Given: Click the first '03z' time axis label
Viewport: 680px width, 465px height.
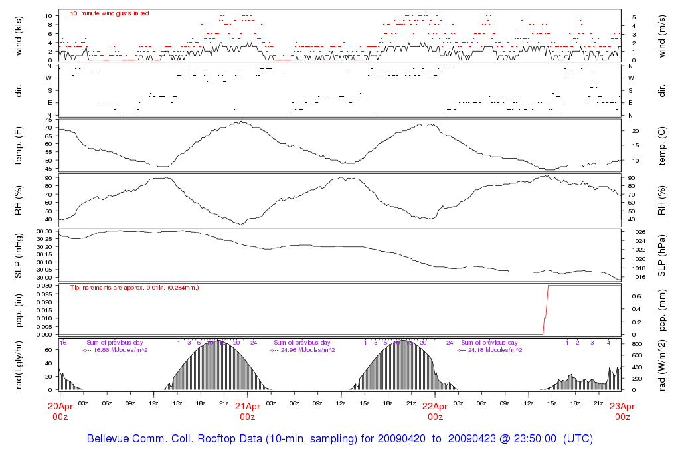Looking at the screenshot, I should 83,403.
